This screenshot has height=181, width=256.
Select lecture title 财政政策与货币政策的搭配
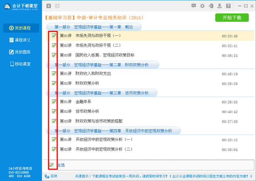(x=99, y=121)
